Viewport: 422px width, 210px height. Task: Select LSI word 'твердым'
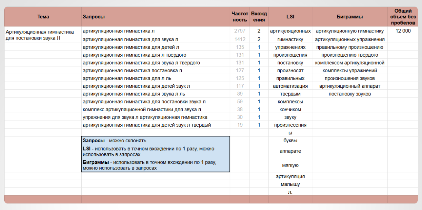tap(290, 94)
